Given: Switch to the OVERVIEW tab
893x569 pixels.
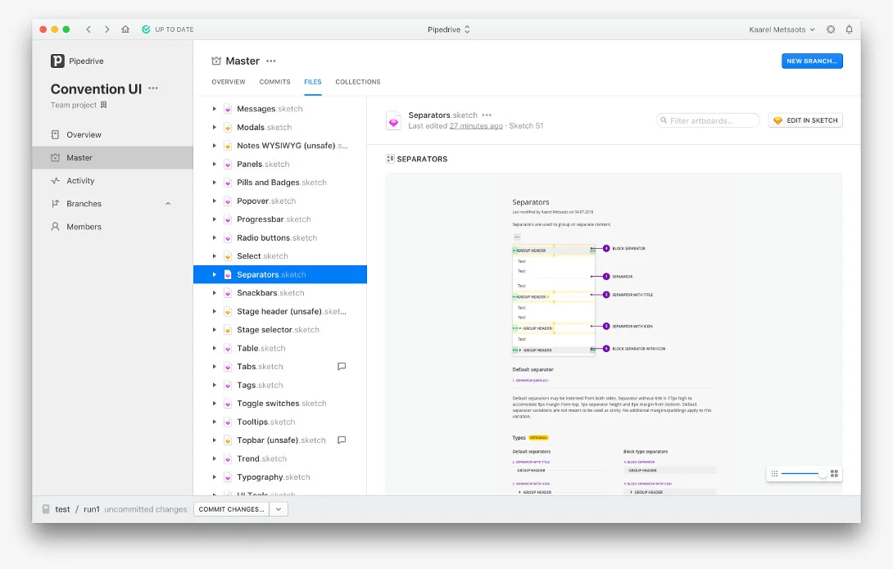Looking at the screenshot, I should [x=229, y=82].
